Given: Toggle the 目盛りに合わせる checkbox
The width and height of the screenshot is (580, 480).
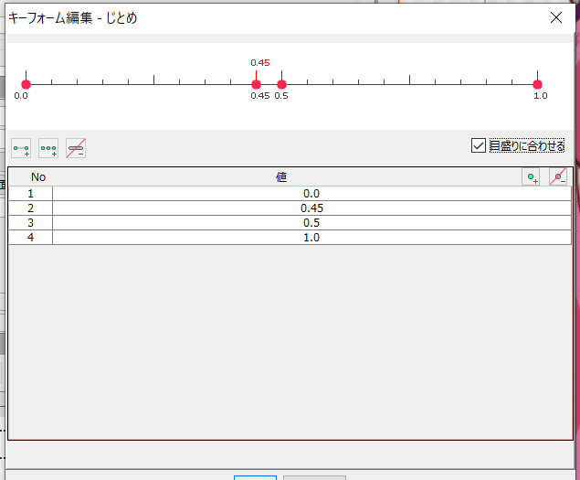Looking at the screenshot, I should [x=479, y=145].
